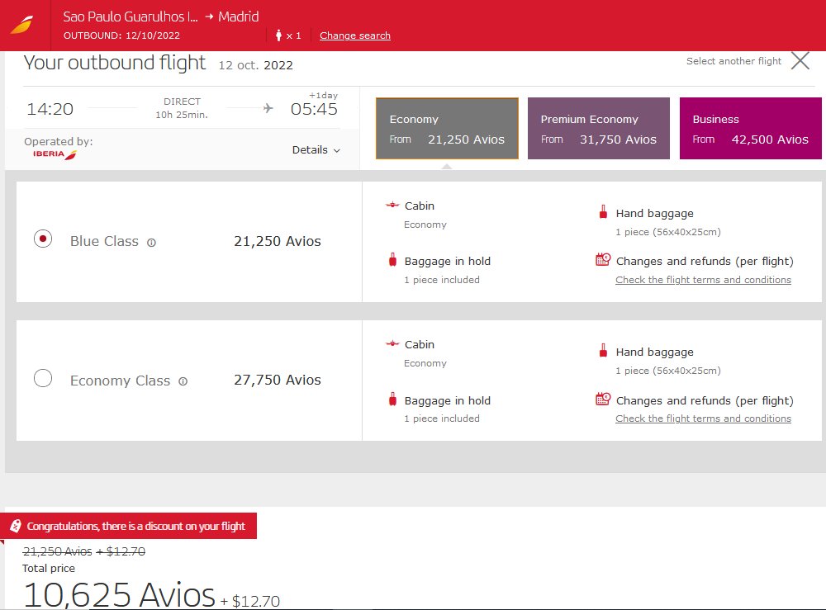Click Blue Class changes and refunds calendar icon

pos(602,260)
